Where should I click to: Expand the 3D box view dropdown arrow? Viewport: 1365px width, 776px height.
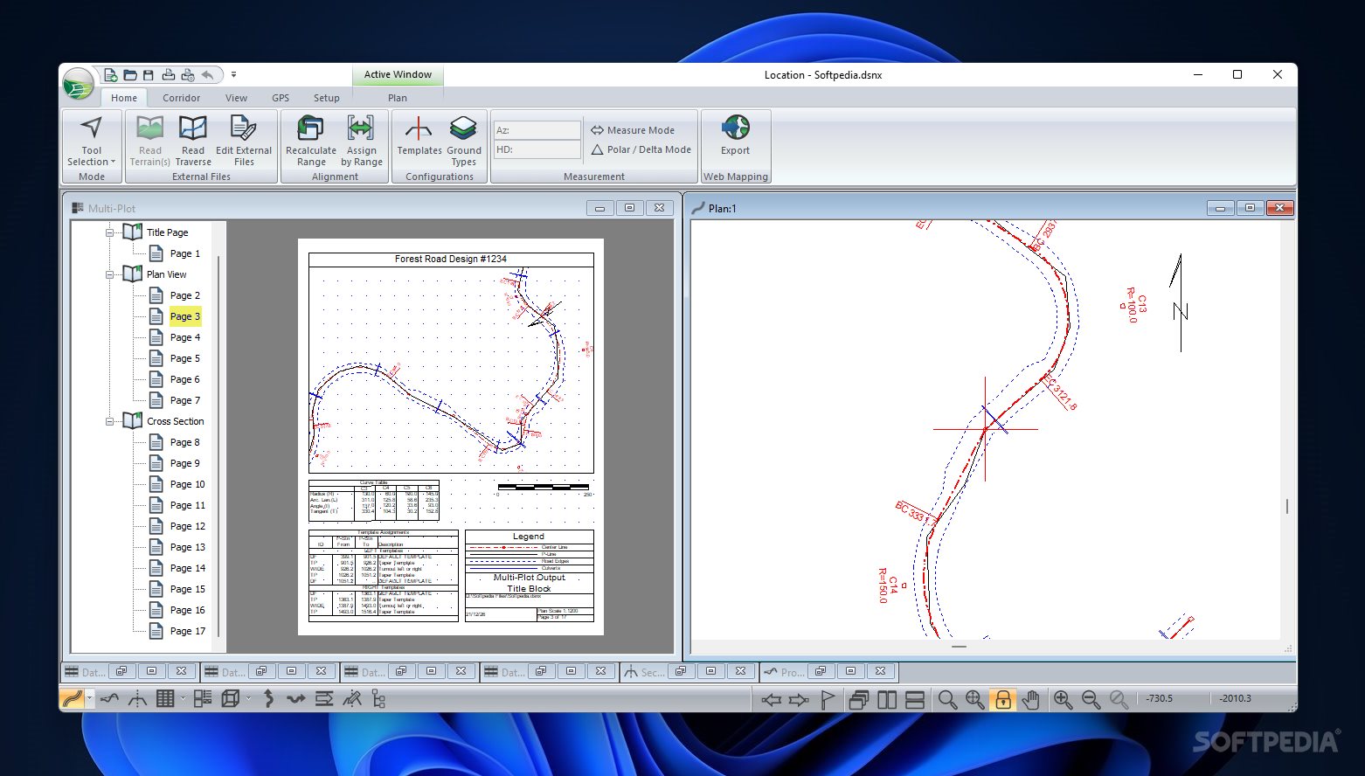[x=248, y=699]
